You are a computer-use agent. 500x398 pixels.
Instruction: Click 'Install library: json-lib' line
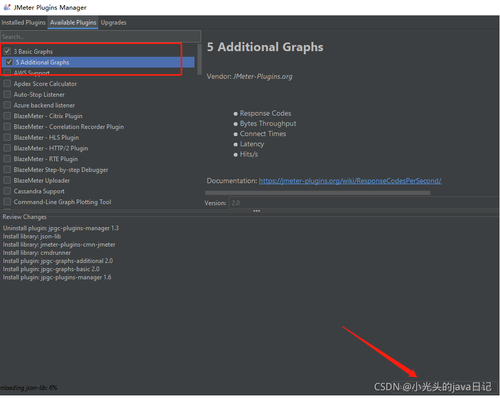pos(32,236)
